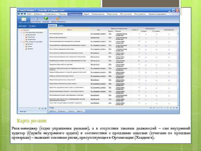
Task: Click the Удалить button below the table
Action: tap(80, 111)
